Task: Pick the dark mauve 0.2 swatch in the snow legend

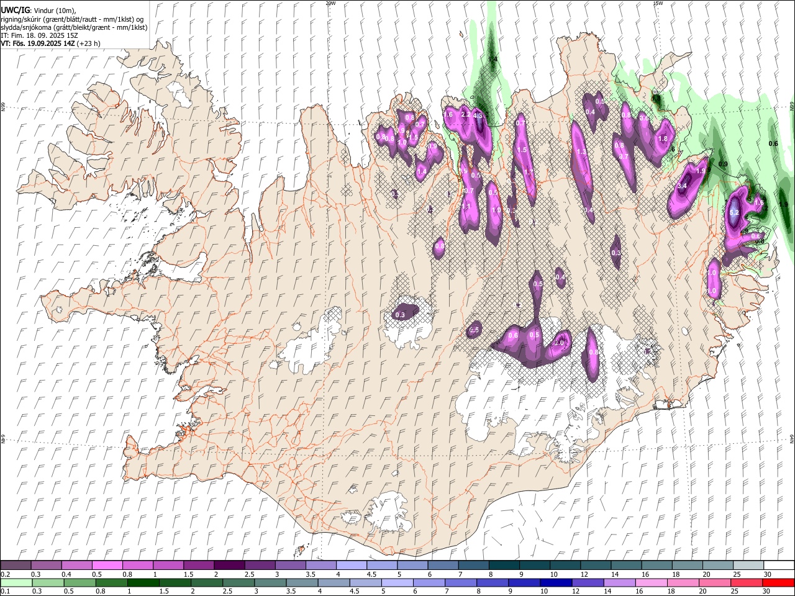Action: click(16, 566)
